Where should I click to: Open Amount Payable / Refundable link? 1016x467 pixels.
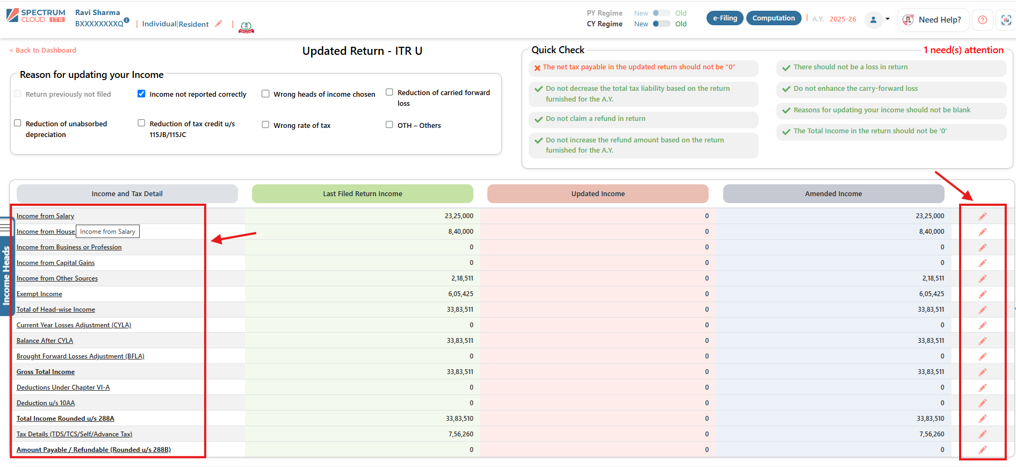pyautogui.click(x=93, y=450)
